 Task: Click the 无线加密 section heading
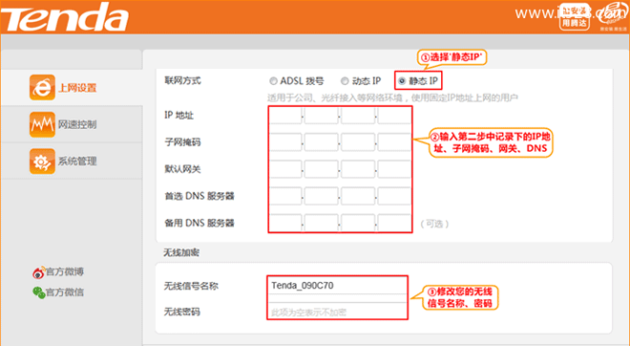click(x=181, y=252)
